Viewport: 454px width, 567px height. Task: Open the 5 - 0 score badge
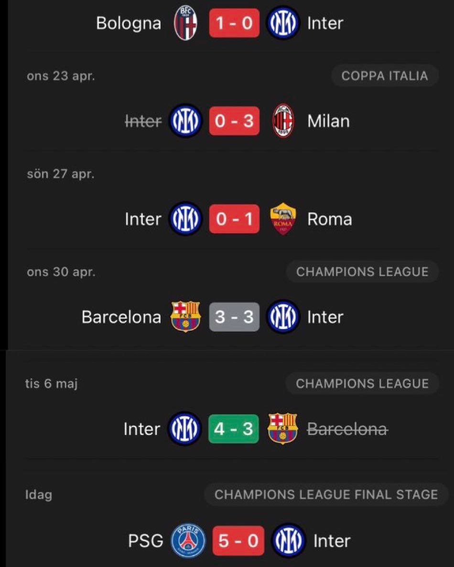(x=238, y=541)
